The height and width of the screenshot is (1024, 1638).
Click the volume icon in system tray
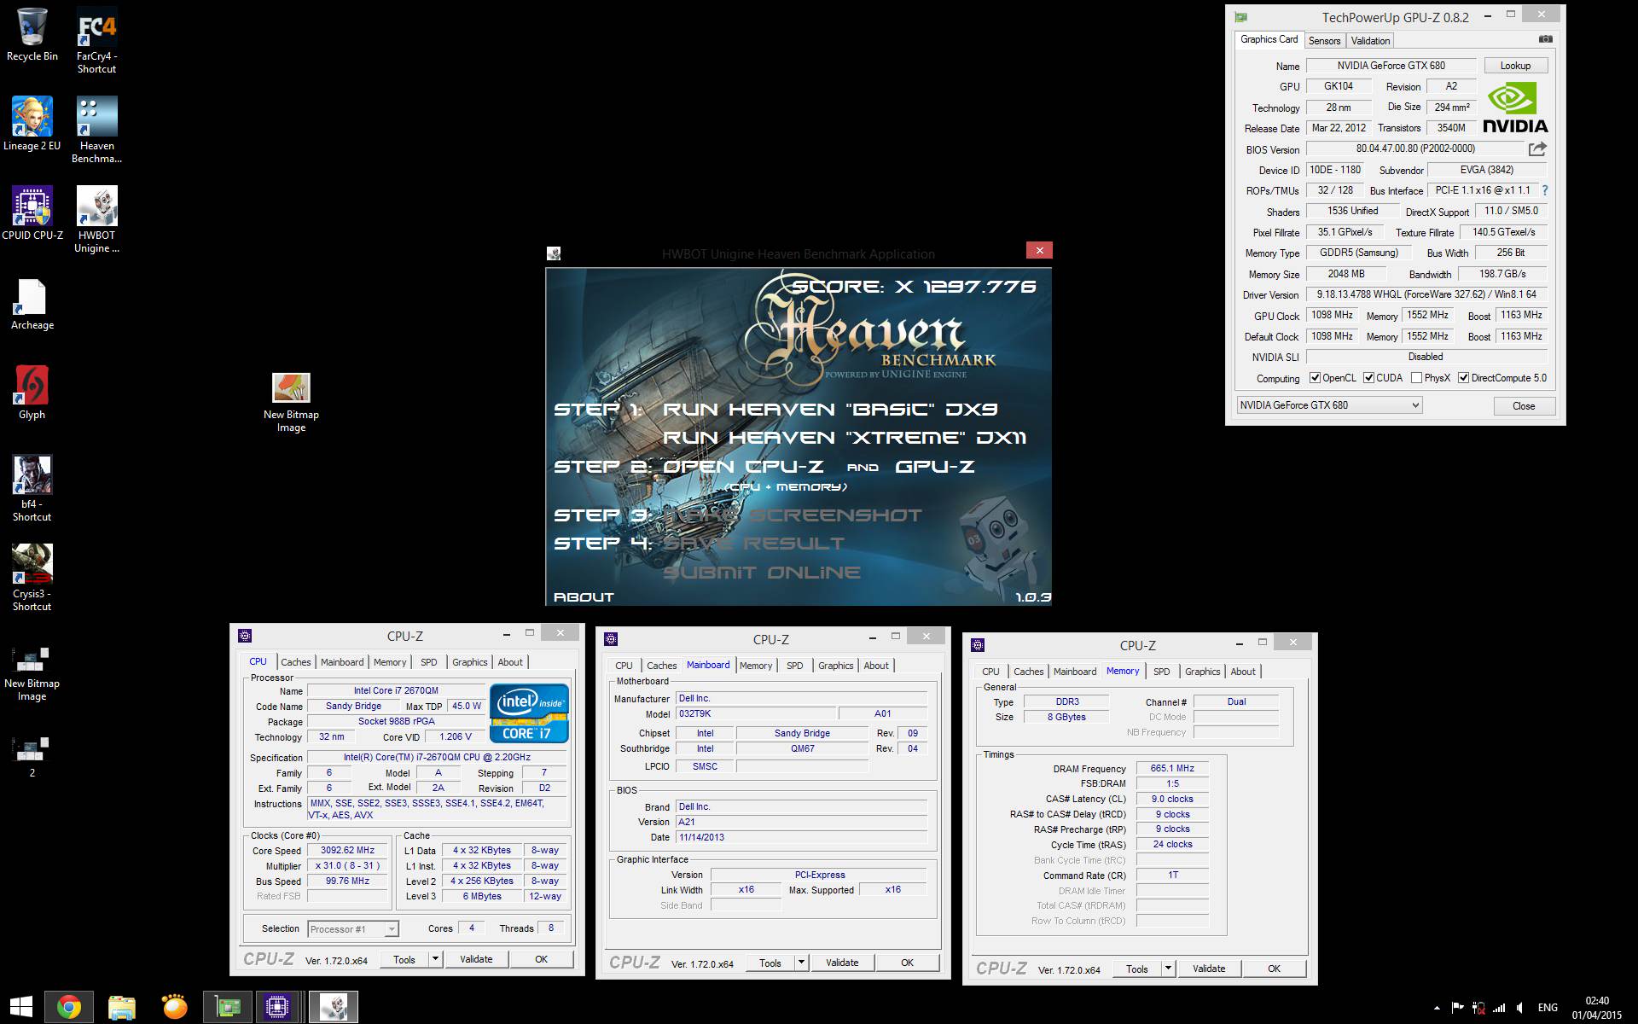1519,1008
